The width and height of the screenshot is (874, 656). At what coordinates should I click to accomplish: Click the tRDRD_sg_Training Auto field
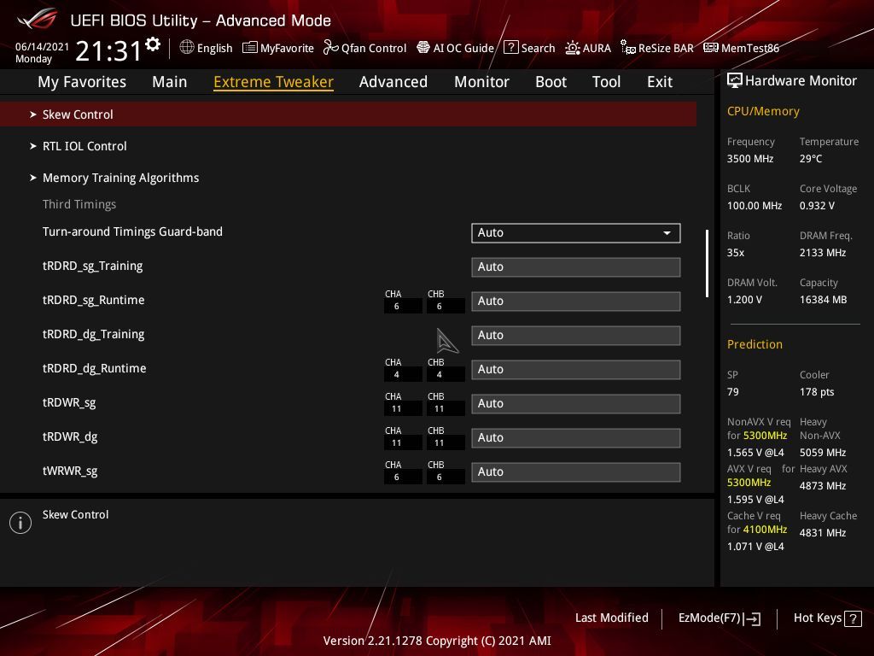576,266
